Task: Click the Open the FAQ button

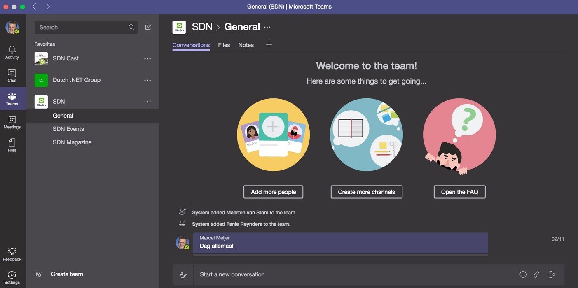Action: coord(460,192)
